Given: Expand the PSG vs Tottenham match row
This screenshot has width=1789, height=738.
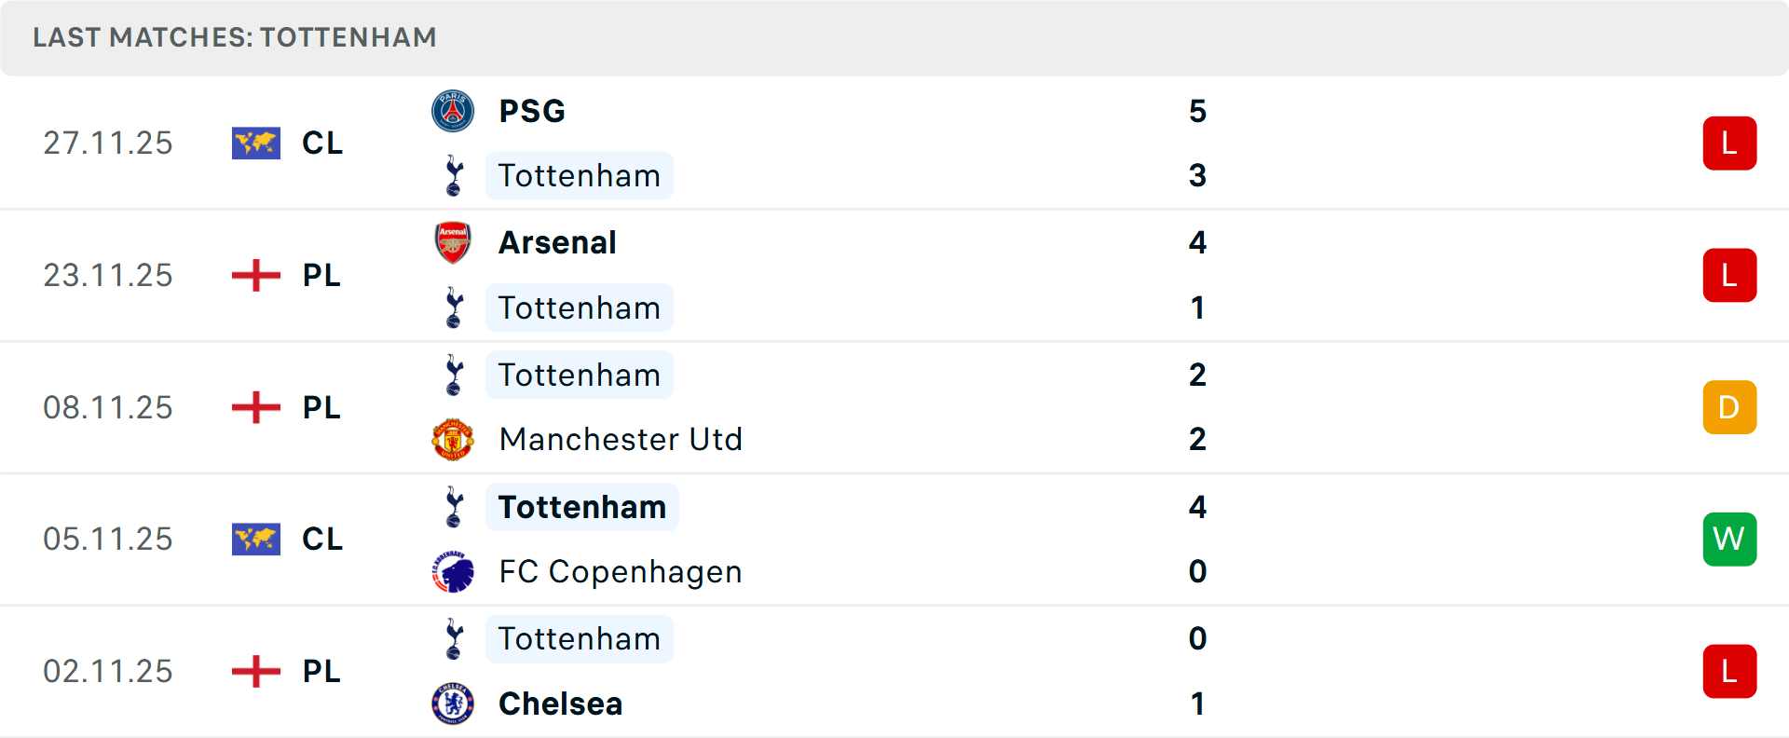Looking at the screenshot, I should [x=894, y=143].
